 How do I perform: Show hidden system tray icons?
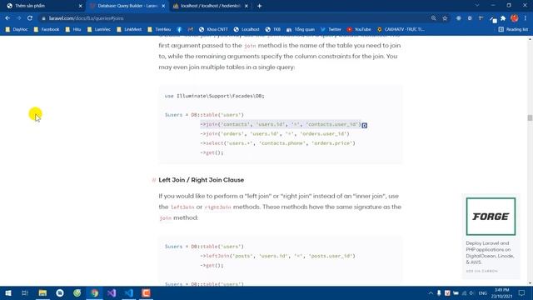coord(431,293)
